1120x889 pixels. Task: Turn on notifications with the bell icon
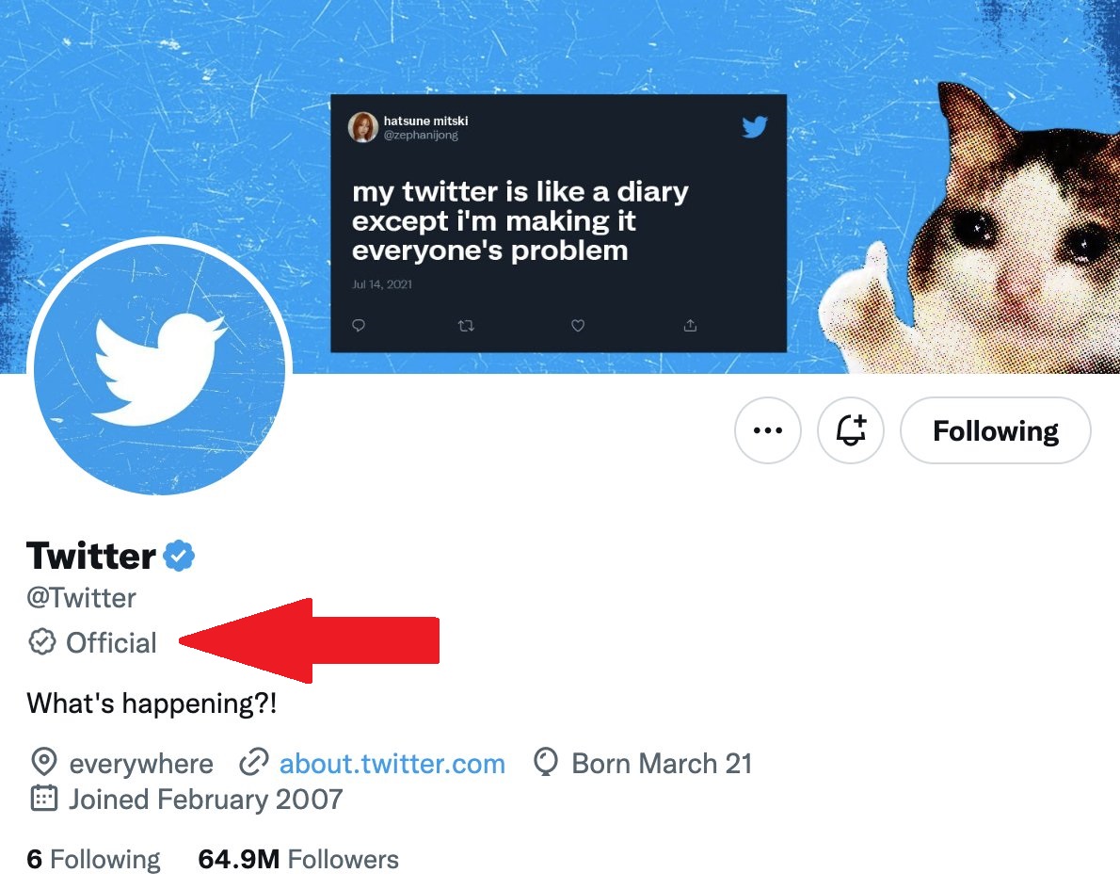pos(851,431)
